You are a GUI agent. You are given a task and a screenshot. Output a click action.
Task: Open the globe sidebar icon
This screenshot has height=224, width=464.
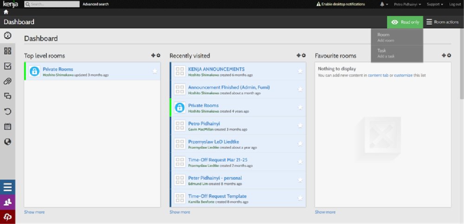pyautogui.click(x=8, y=142)
